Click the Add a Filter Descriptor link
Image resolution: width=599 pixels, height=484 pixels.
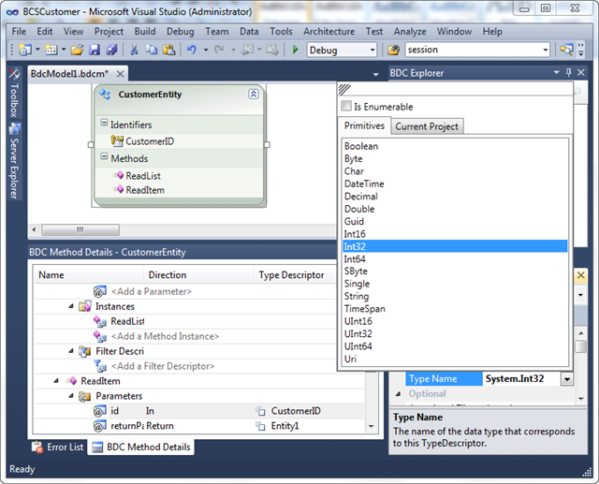pyautogui.click(x=163, y=366)
